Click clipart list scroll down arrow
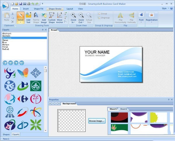Image resolution: width=175 pixels, height=141 pixels. click(x=45, y=130)
